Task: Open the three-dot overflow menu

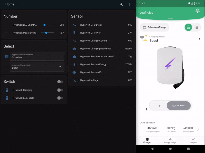Action: [129, 4]
